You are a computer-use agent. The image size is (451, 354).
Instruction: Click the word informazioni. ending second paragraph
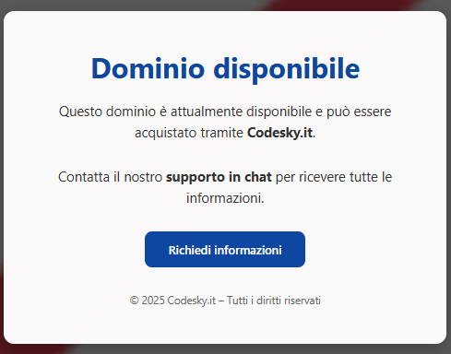225,198
